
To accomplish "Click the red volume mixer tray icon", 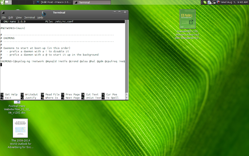I will (218, 2).
